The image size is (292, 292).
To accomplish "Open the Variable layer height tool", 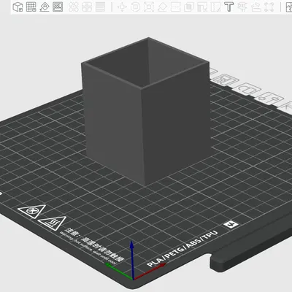I will point(100,7).
